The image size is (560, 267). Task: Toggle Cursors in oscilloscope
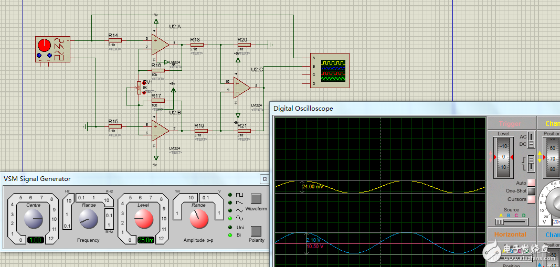click(x=531, y=199)
